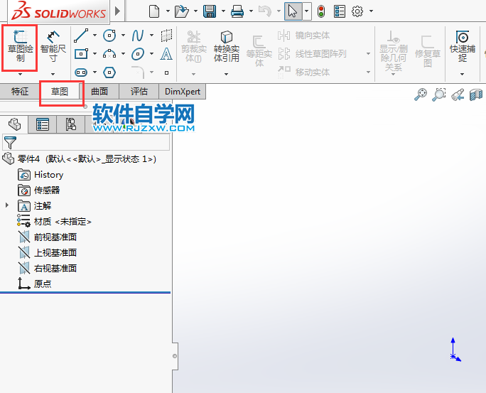Select the three-point Arc tool
Screen dimensions: 486x393
(x=109, y=54)
